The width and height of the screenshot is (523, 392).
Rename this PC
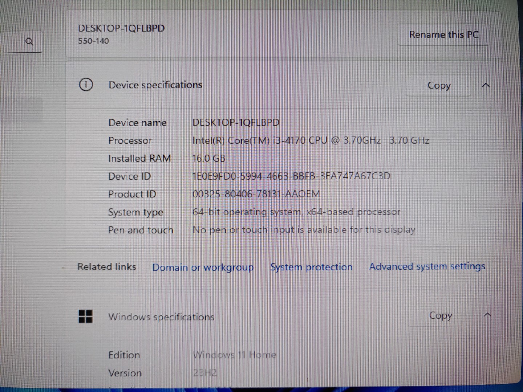coord(443,35)
